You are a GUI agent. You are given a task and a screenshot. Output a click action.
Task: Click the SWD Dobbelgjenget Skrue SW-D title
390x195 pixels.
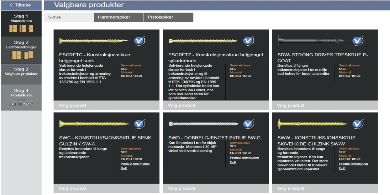coord(214,138)
